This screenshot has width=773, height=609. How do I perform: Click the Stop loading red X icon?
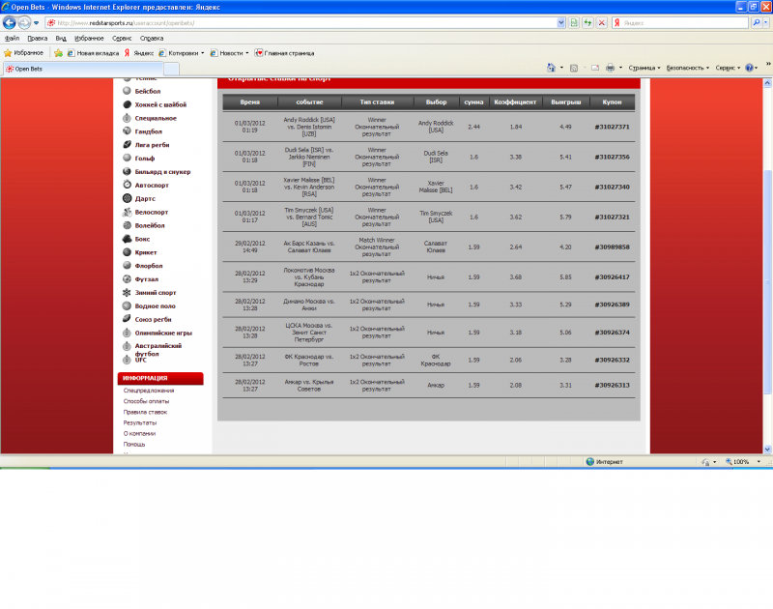pyautogui.click(x=601, y=22)
